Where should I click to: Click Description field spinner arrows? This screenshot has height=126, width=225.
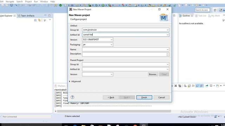(167, 55)
